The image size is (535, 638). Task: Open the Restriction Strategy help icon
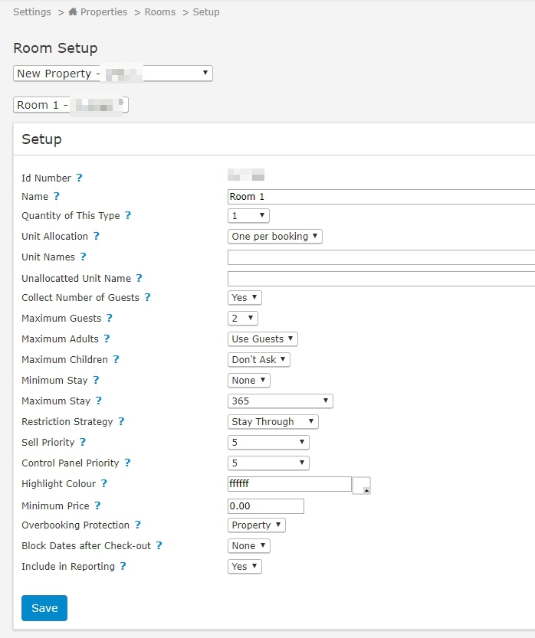pos(121,421)
